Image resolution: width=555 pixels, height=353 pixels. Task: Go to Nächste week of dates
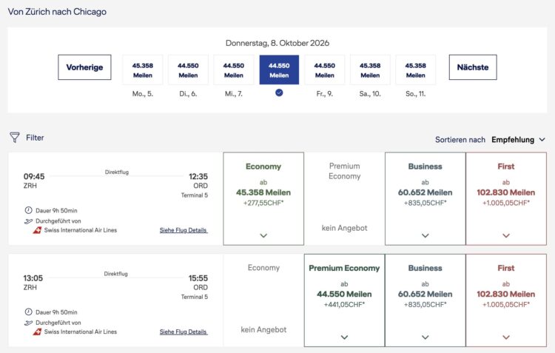click(x=473, y=67)
